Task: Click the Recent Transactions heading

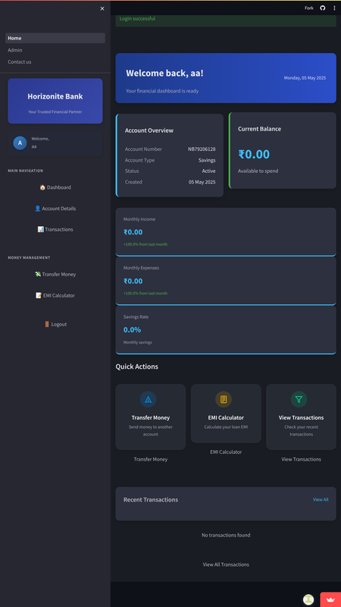Action: click(151, 500)
